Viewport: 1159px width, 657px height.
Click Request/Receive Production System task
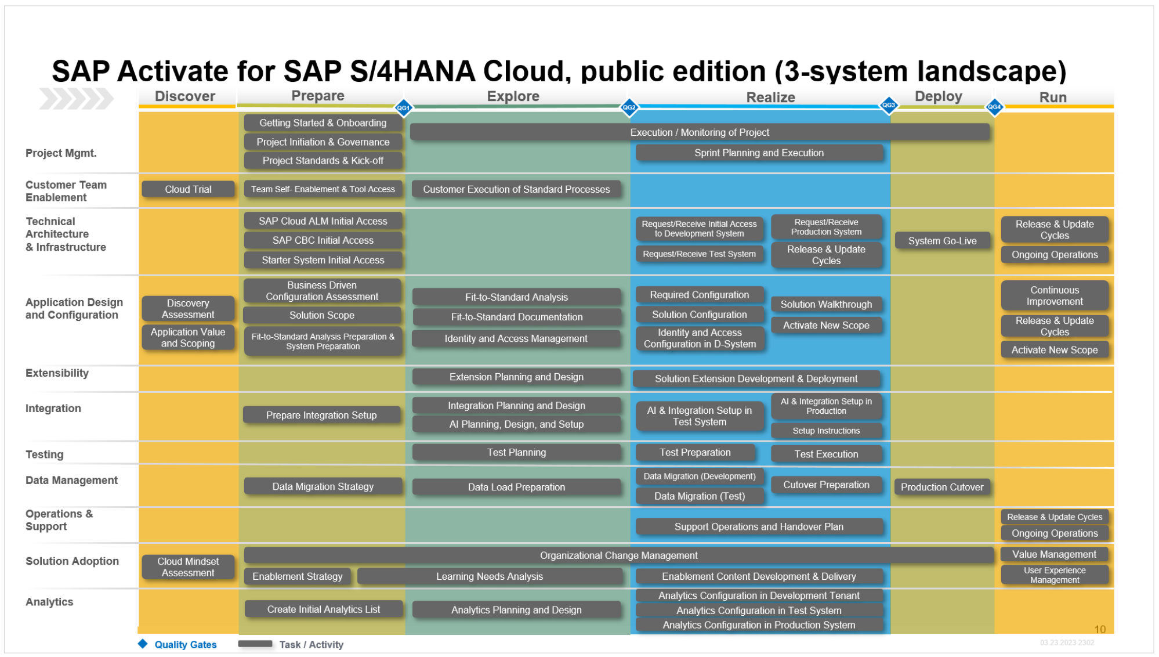coord(827,227)
